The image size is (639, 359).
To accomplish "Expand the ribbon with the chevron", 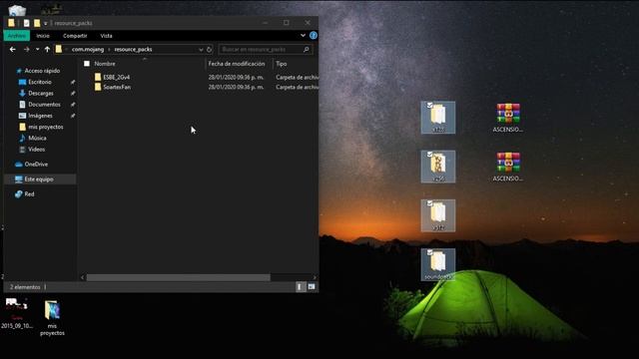I will pos(303,36).
